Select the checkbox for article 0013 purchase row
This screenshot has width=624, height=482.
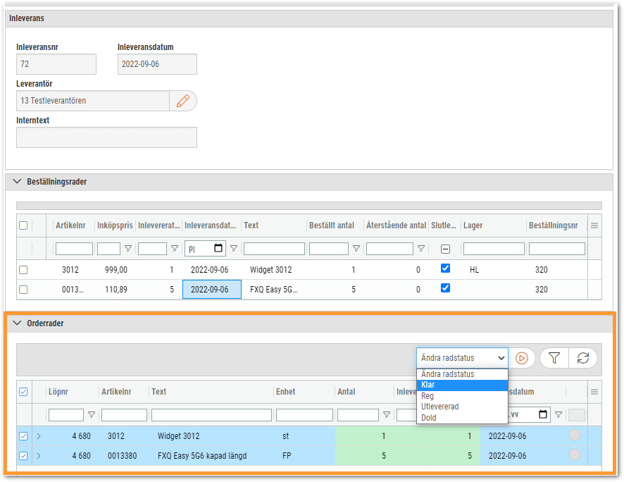(x=23, y=290)
